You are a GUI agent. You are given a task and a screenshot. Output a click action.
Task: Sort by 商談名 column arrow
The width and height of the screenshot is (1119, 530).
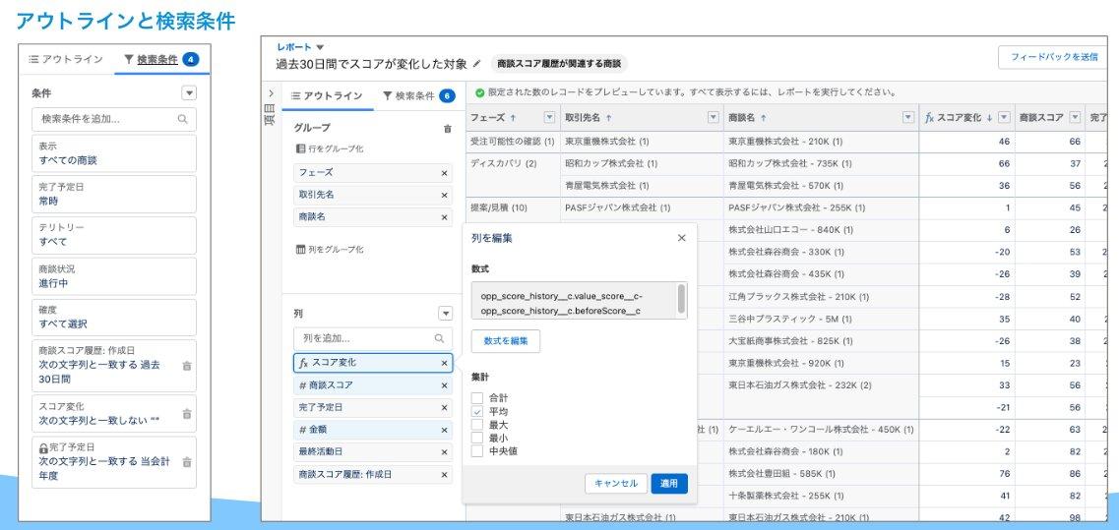tap(764, 118)
